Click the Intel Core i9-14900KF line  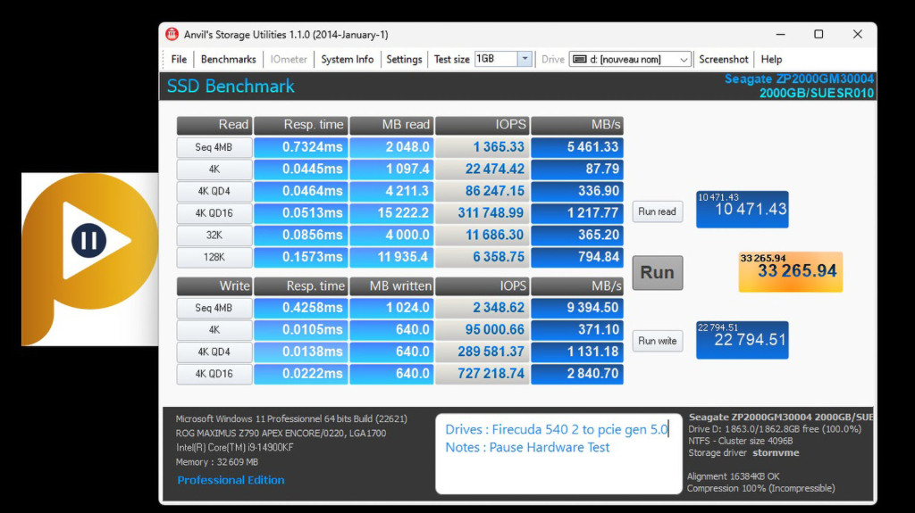[235, 448]
